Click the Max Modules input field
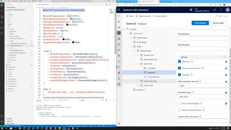This screenshot has width=231, height=130. click(x=203, y=49)
